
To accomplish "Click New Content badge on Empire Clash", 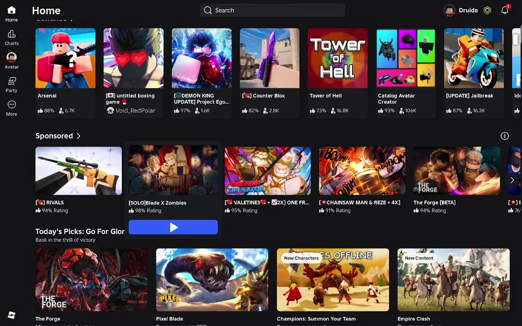I will click(x=419, y=258).
